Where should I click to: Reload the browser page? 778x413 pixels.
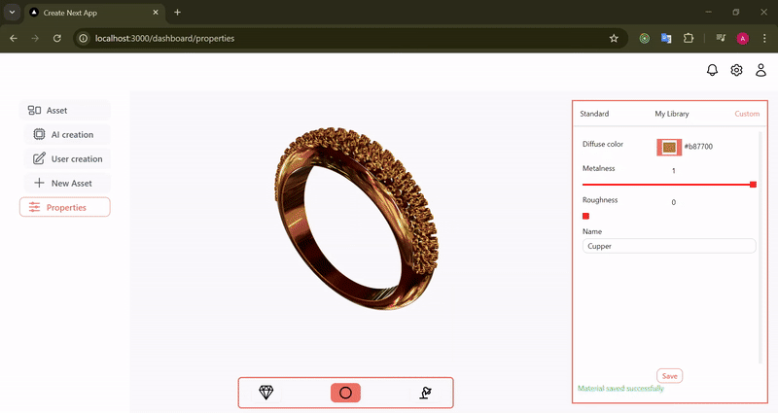(x=57, y=38)
